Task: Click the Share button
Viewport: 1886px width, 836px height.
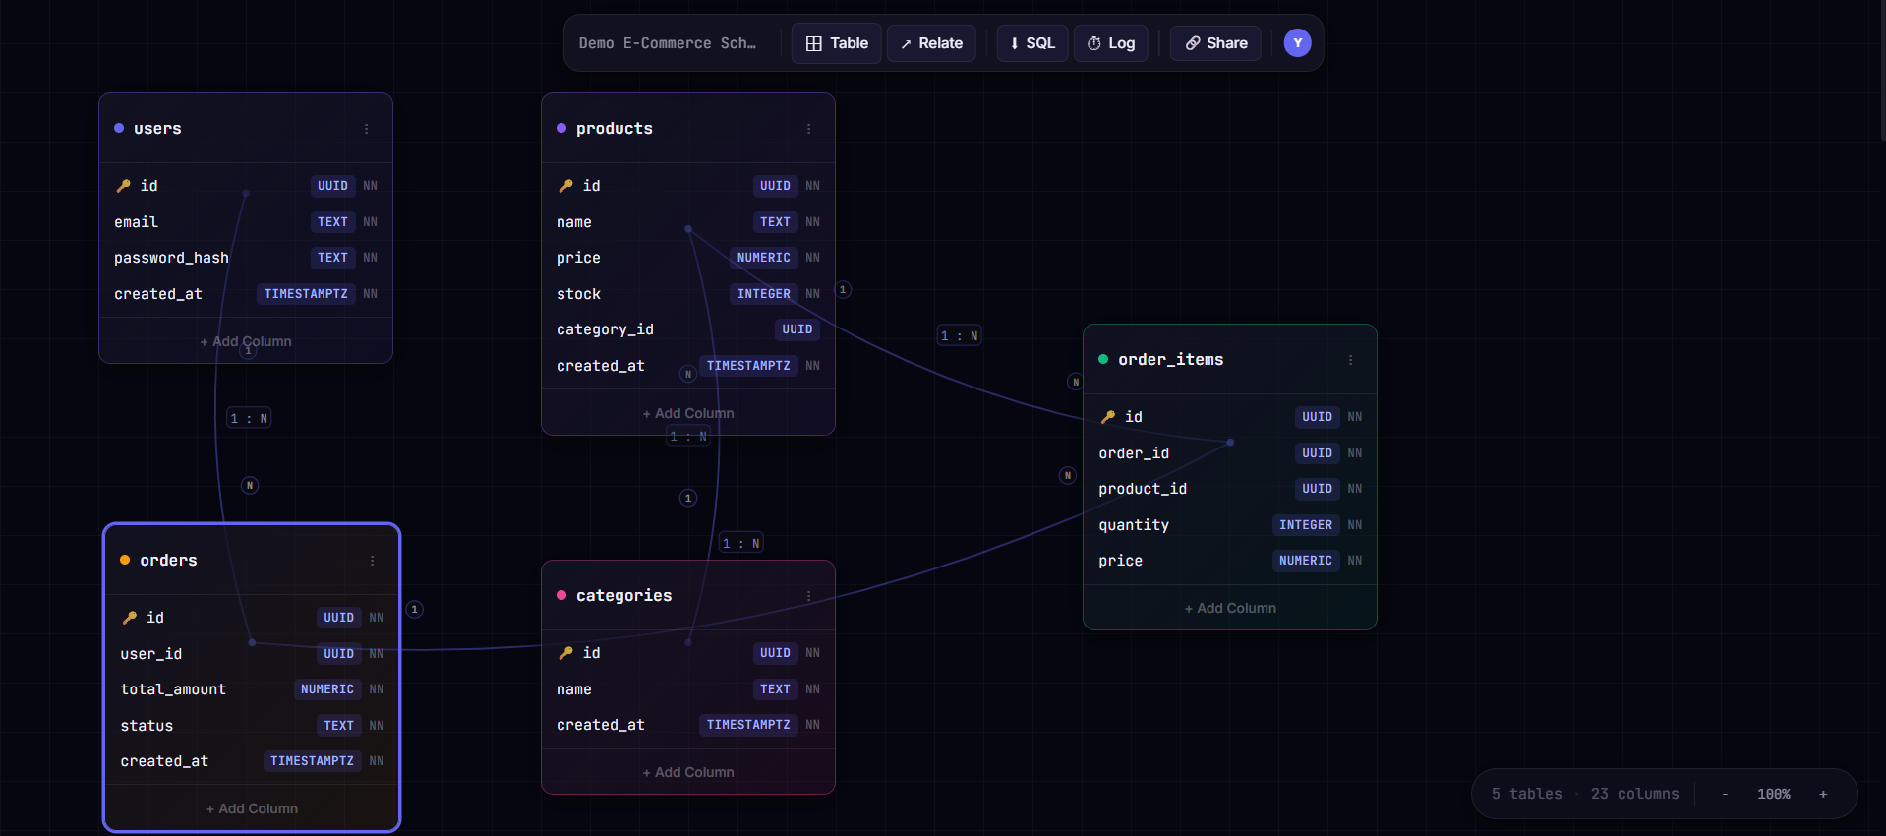Action: tap(1216, 43)
